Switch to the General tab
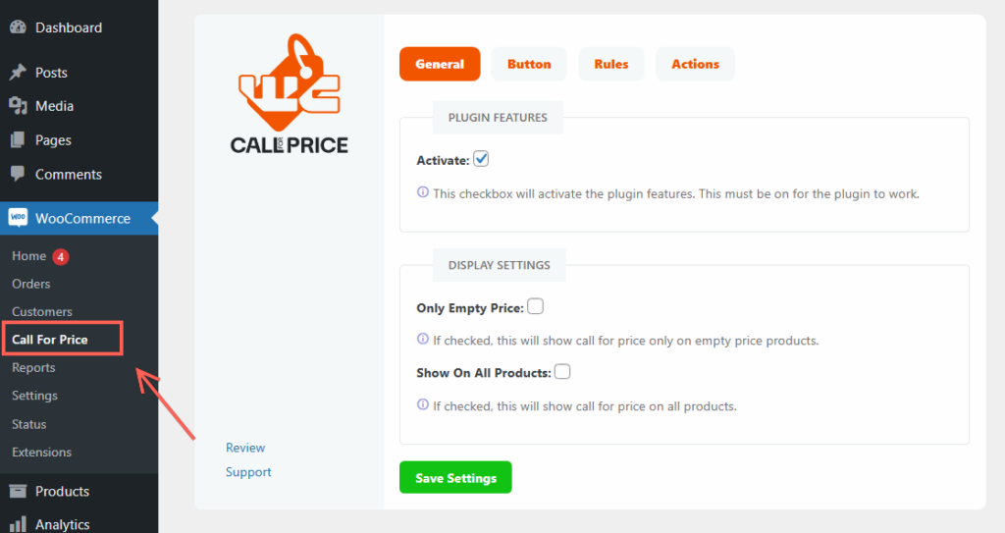Screen dimensions: 1005x533 440,64
